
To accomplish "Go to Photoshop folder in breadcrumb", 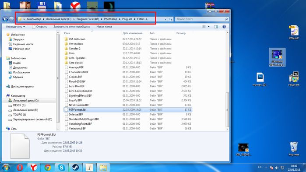I will 110,19.
